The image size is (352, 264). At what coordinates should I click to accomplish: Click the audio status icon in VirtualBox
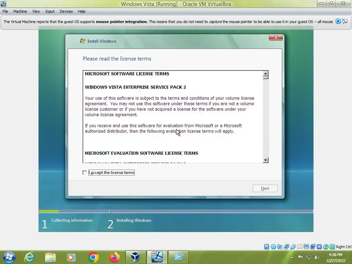click(280, 247)
